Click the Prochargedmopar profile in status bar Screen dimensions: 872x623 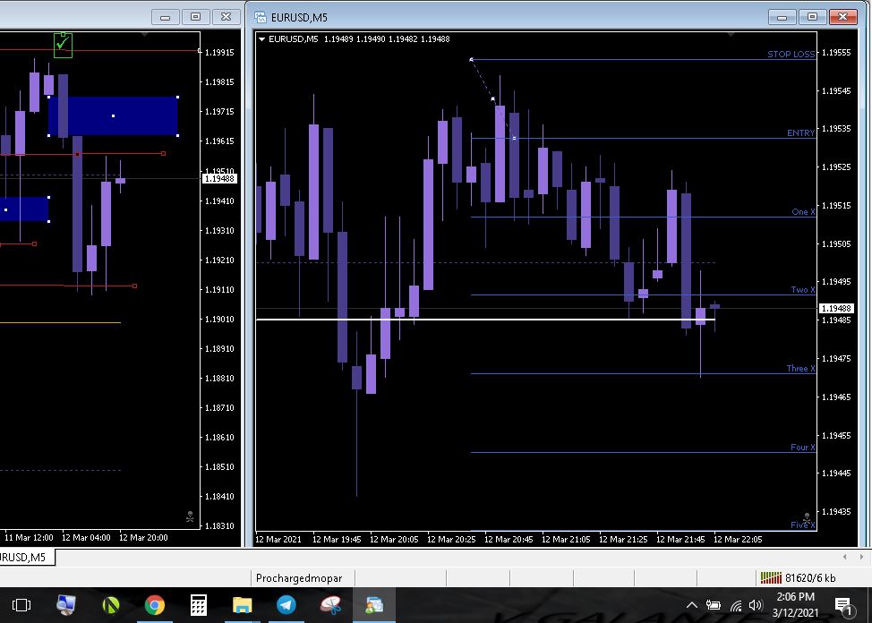[x=299, y=578]
